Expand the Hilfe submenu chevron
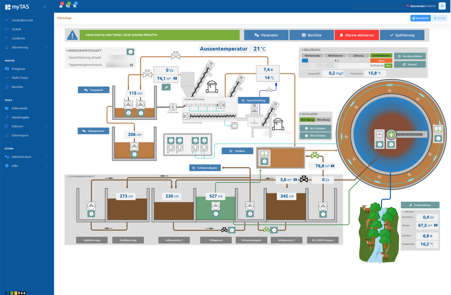Screen dimensions: 451x295 click(x=47, y=166)
